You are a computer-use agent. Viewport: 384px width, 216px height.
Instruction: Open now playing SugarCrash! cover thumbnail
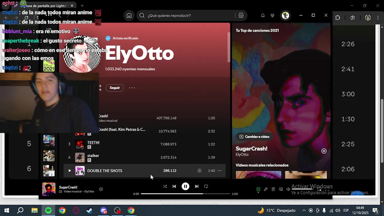(49, 189)
